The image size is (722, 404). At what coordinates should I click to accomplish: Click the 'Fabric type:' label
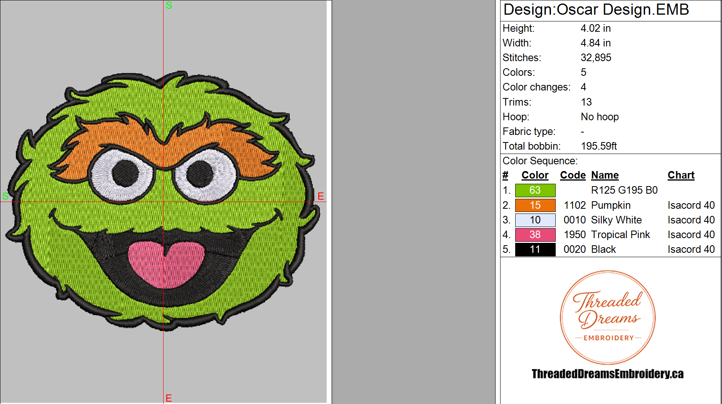coord(529,131)
